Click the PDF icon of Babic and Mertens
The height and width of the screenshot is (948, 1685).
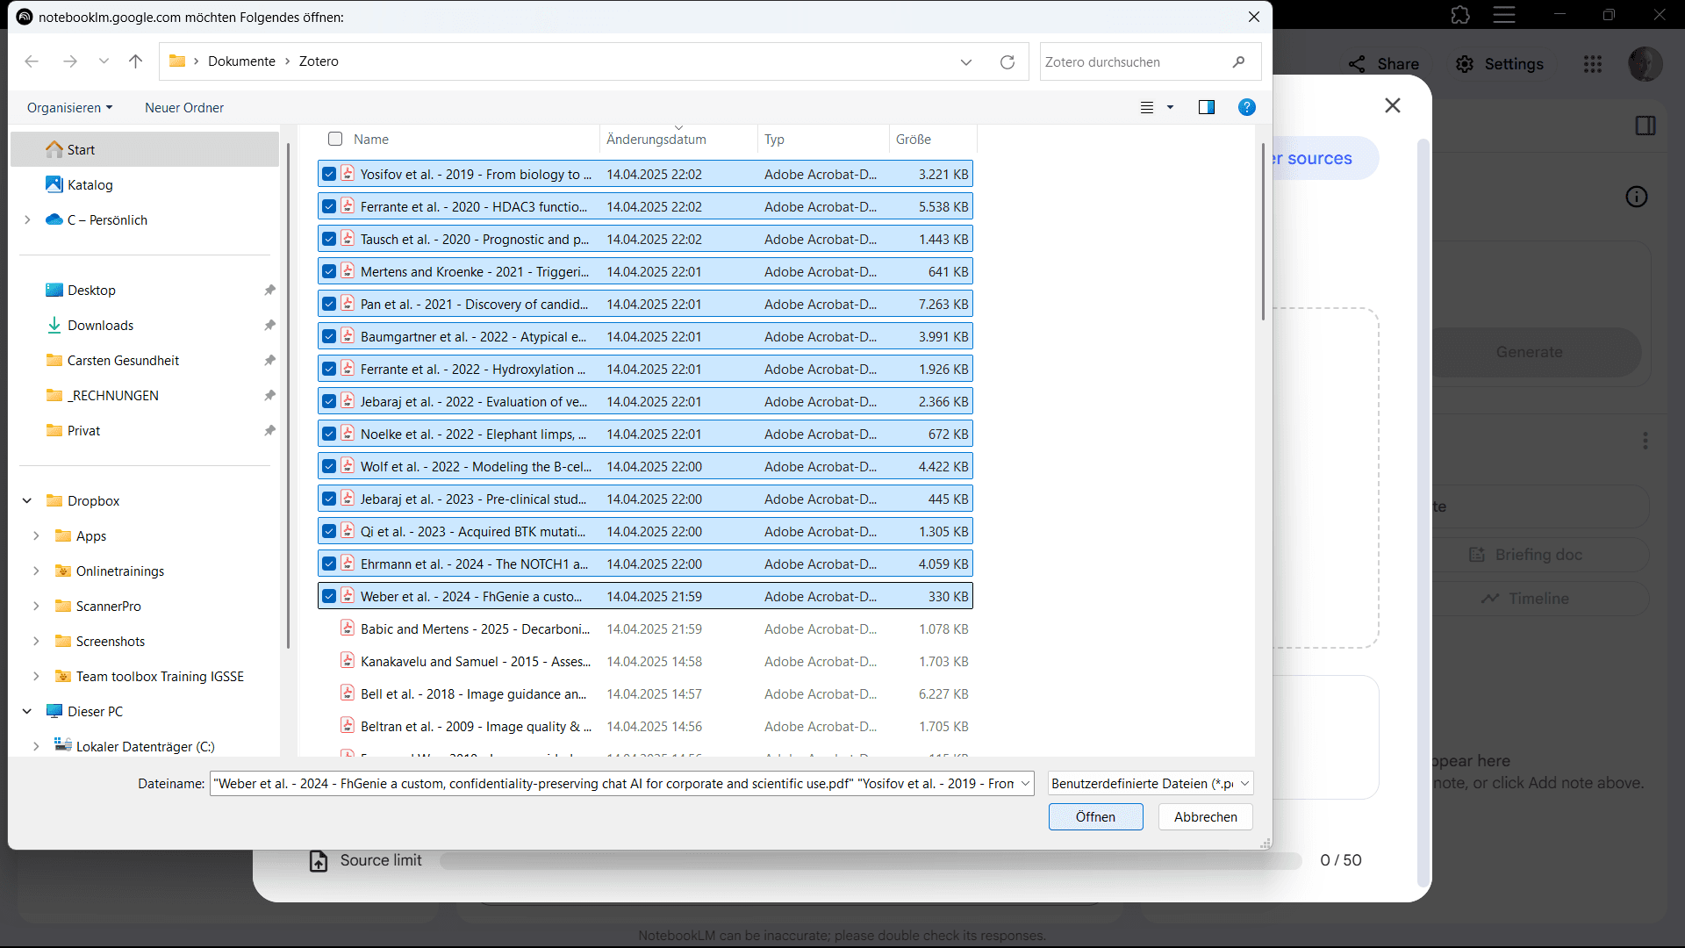348,628
